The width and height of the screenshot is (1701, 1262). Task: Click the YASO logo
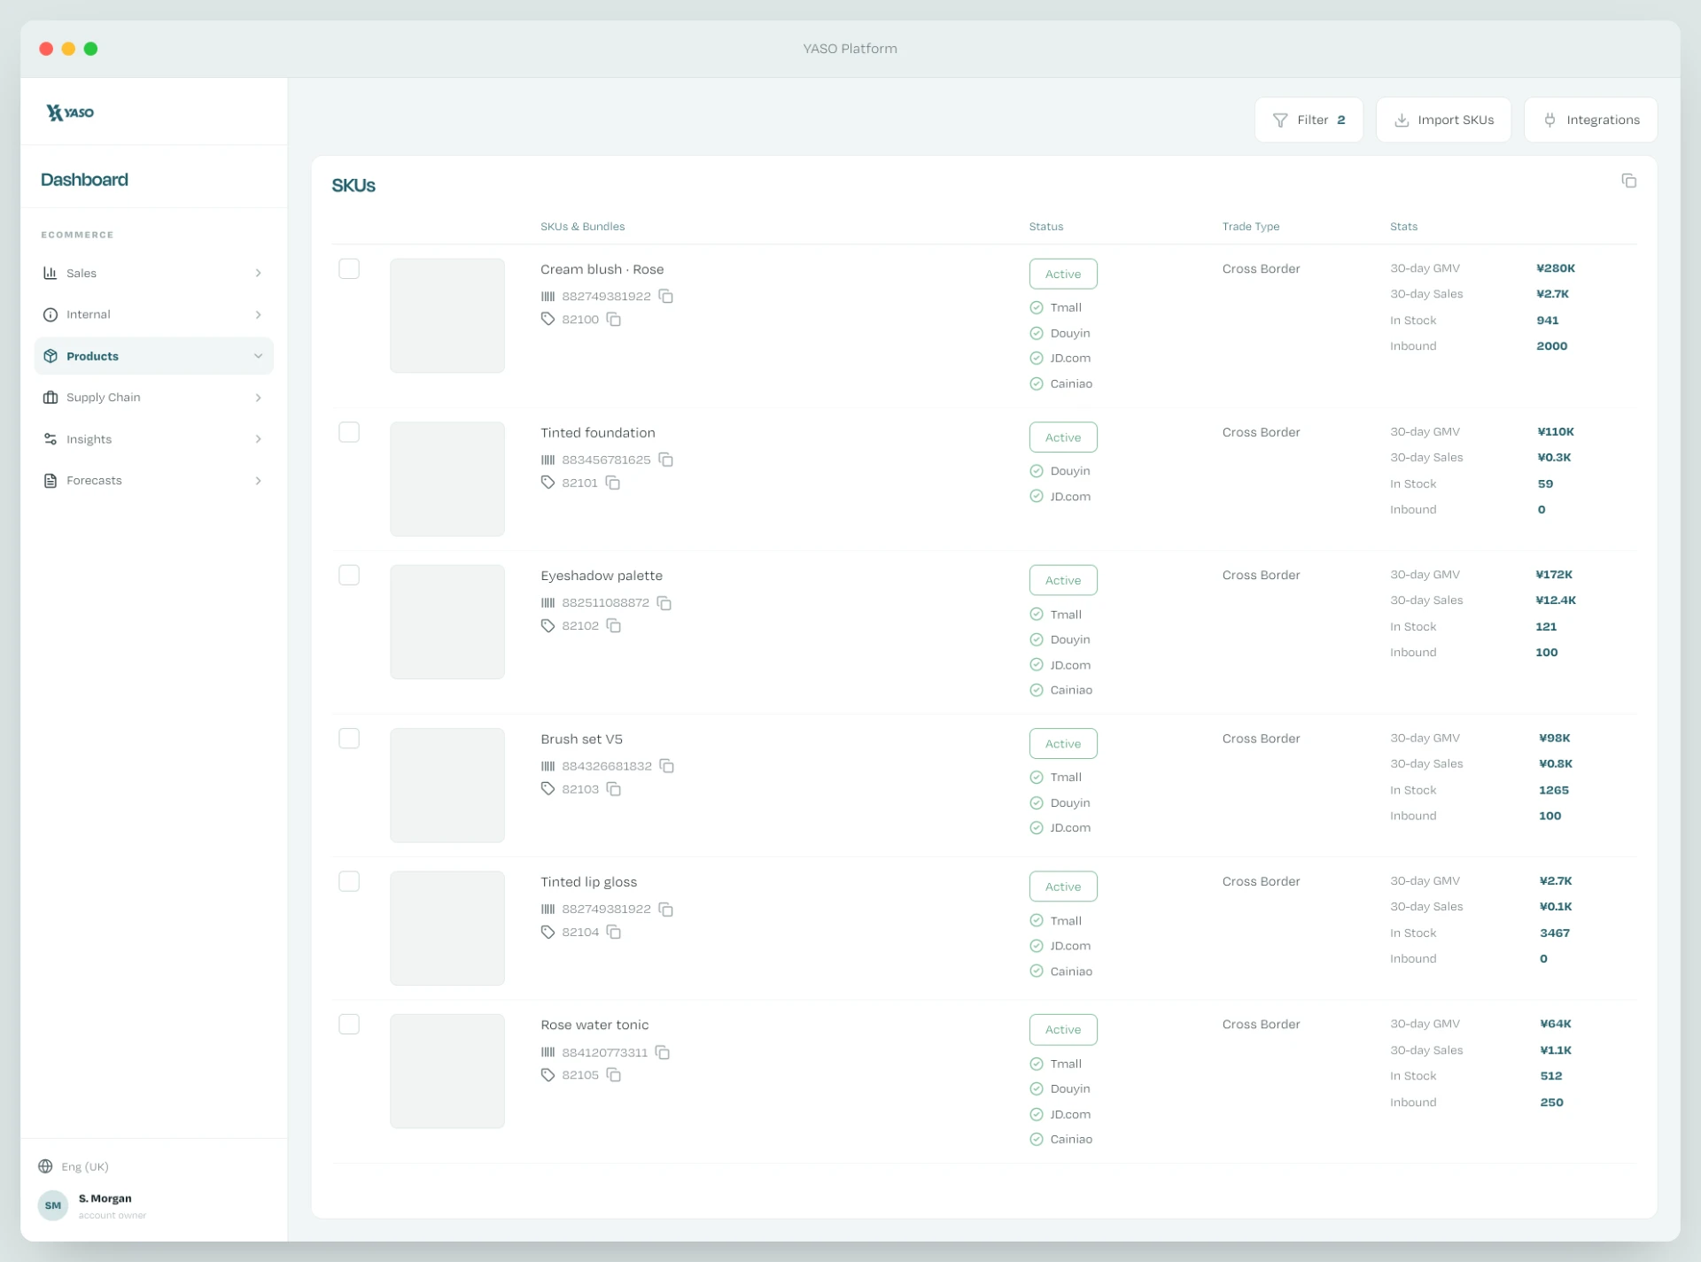(70, 112)
